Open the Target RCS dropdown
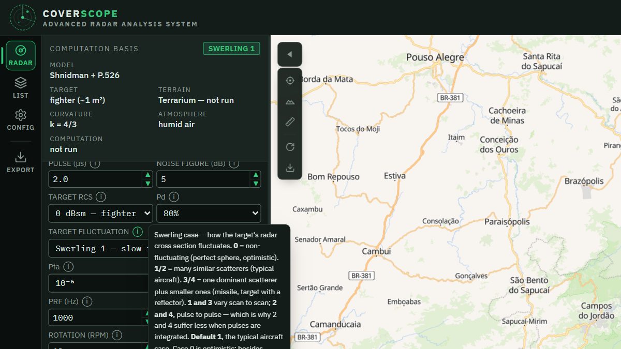The width and height of the screenshot is (621, 349). pyautogui.click(x=101, y=213)
